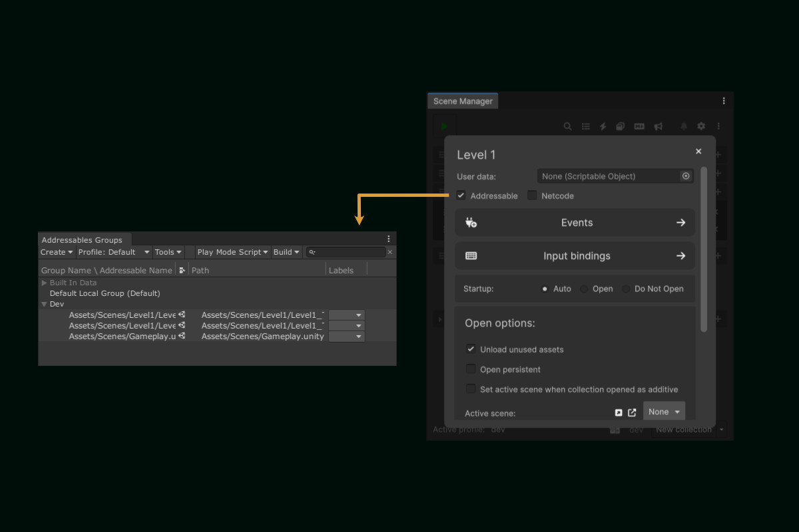Open the Input bindings section
Screen dimensions: 799x532
575,256
